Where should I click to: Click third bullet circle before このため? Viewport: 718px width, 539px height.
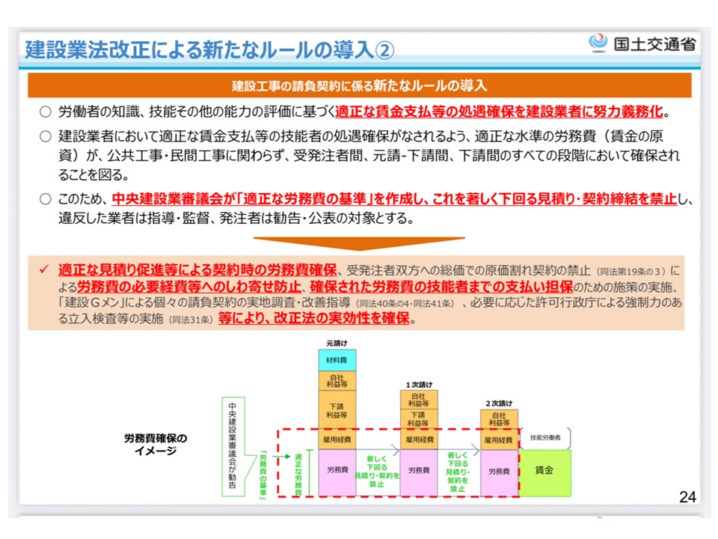[45, 199]
